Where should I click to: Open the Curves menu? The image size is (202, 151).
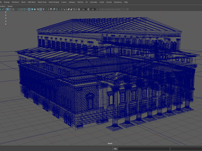pyautogui.click(x=64, y=2)
